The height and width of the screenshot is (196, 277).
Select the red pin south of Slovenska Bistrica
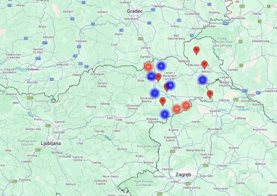163,101
